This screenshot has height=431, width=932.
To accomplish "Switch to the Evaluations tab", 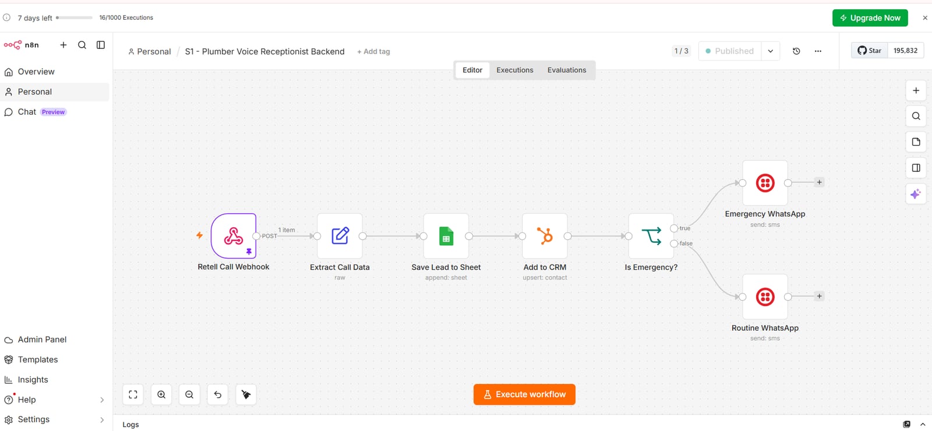I will click(567, 70).
